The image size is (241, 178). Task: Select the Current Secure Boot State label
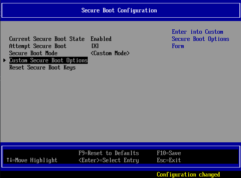[47, 39]
